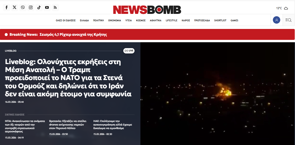Screen dimensions: 295x145
Task: Click the blue user account icon
Action: tap(276, 20)
